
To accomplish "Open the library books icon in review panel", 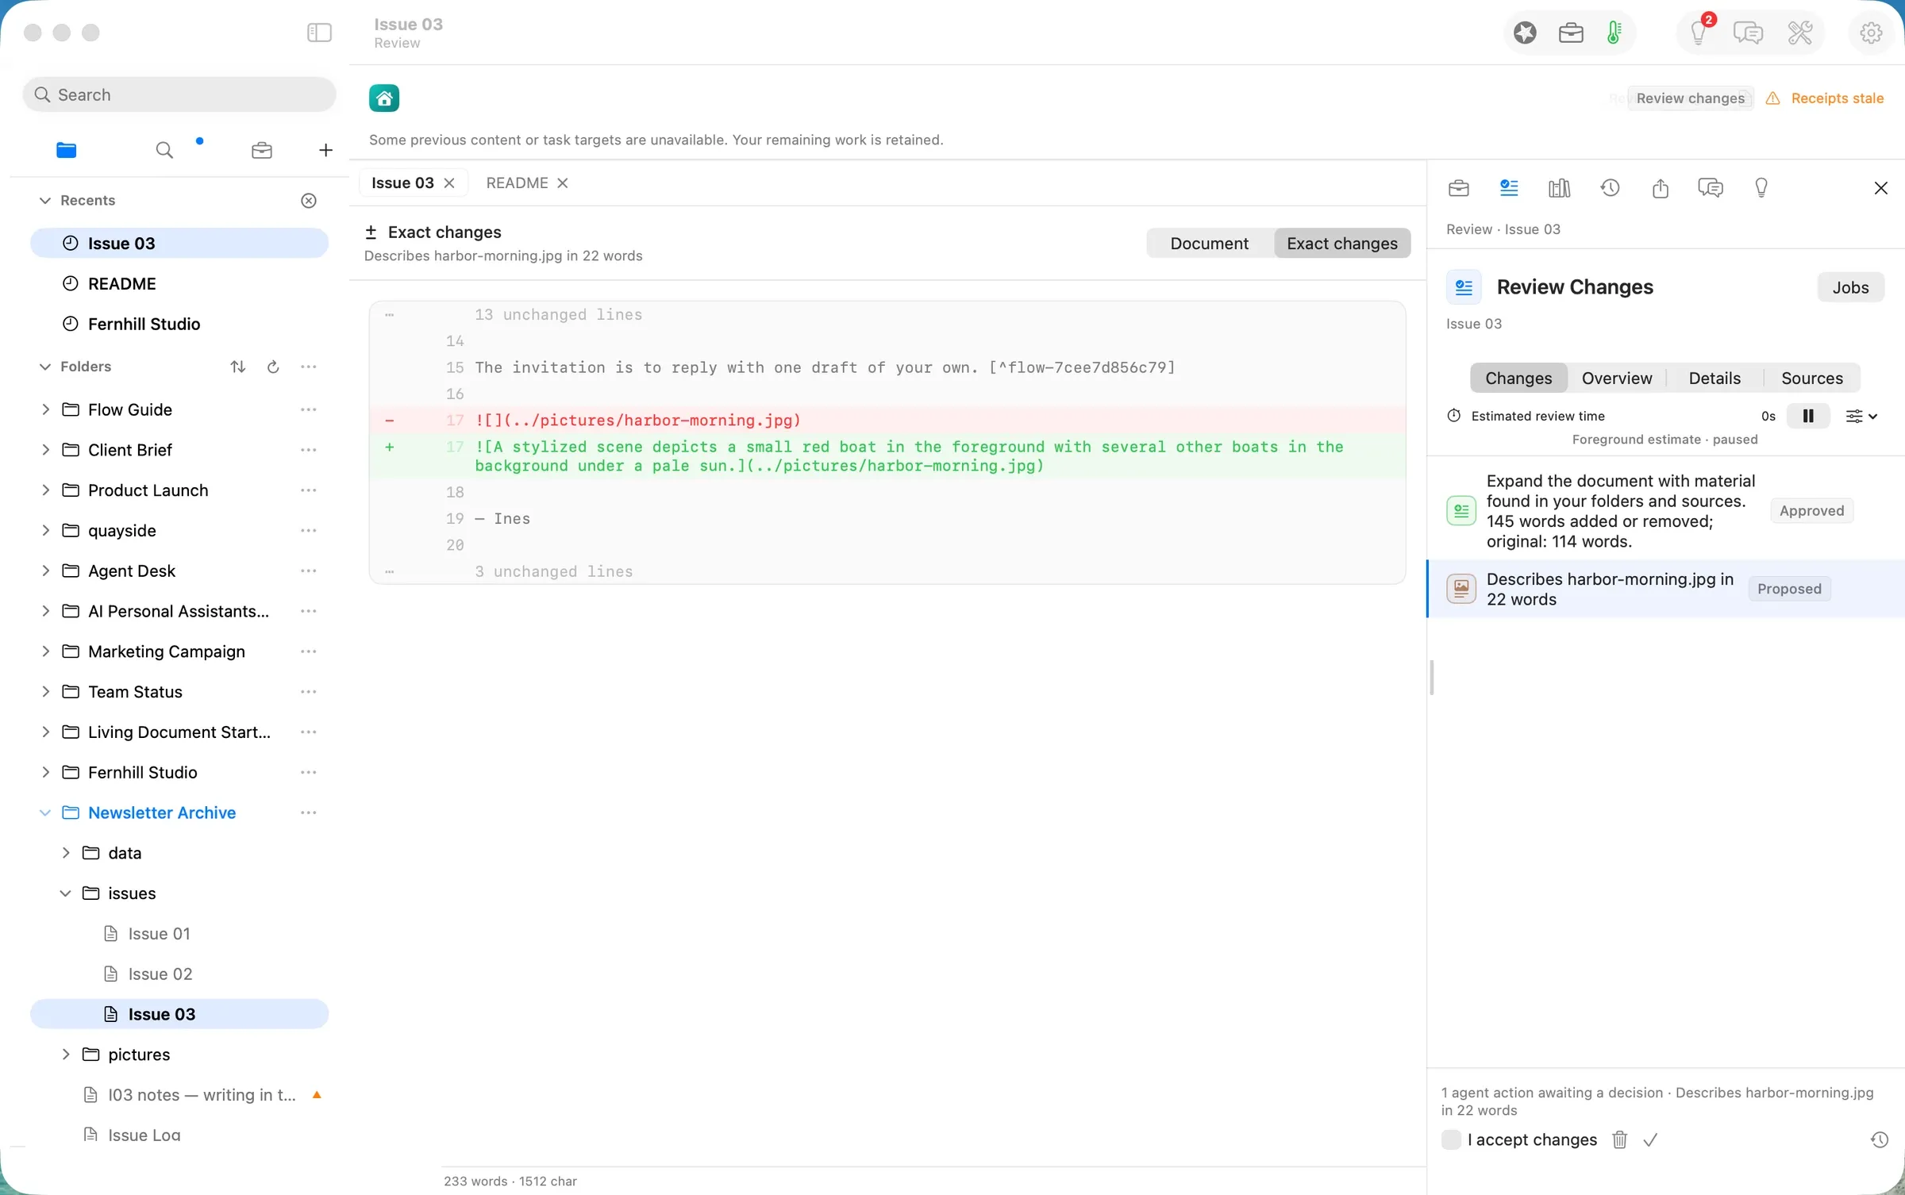I will (x=1559, y=188).
